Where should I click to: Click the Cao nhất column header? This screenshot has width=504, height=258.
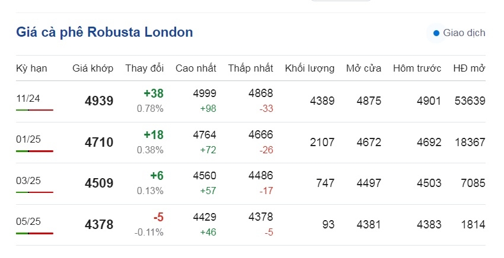(196, 68)
